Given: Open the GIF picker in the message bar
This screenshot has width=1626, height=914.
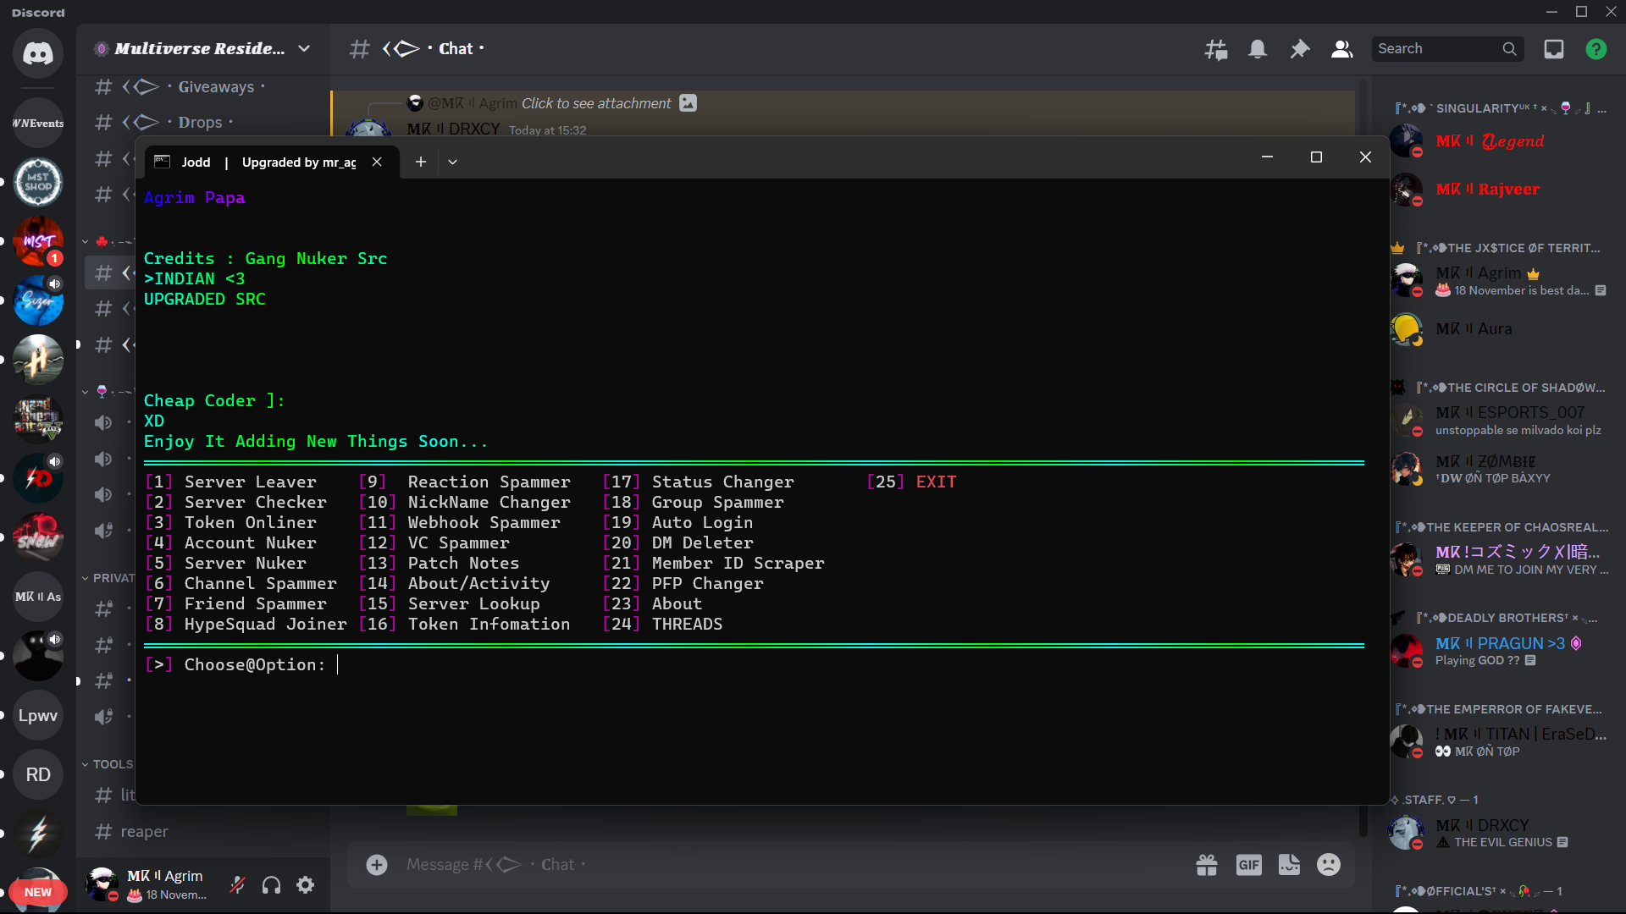Looking at the screenshot, I should click(1248, 864).
